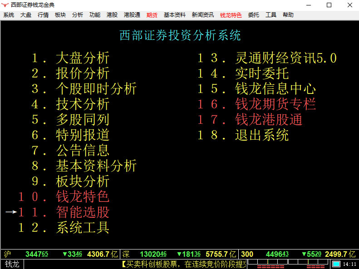Open the red 钱龙特色 menu
Viewport: 359px width, 269px height.
[x=231, y=15]
